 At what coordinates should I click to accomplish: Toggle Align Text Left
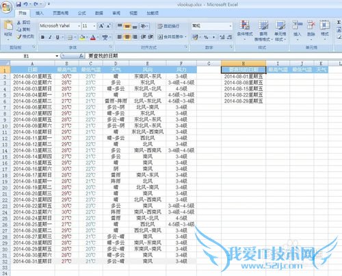(120, 37)
